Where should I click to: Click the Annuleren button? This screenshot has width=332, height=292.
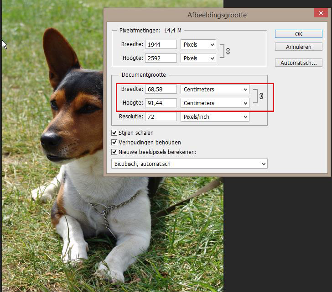(x=299, y=47)
